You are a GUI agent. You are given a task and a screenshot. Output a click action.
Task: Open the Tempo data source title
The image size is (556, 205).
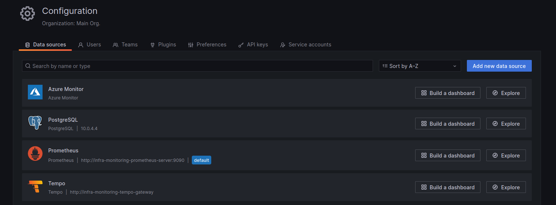point(57,183)
